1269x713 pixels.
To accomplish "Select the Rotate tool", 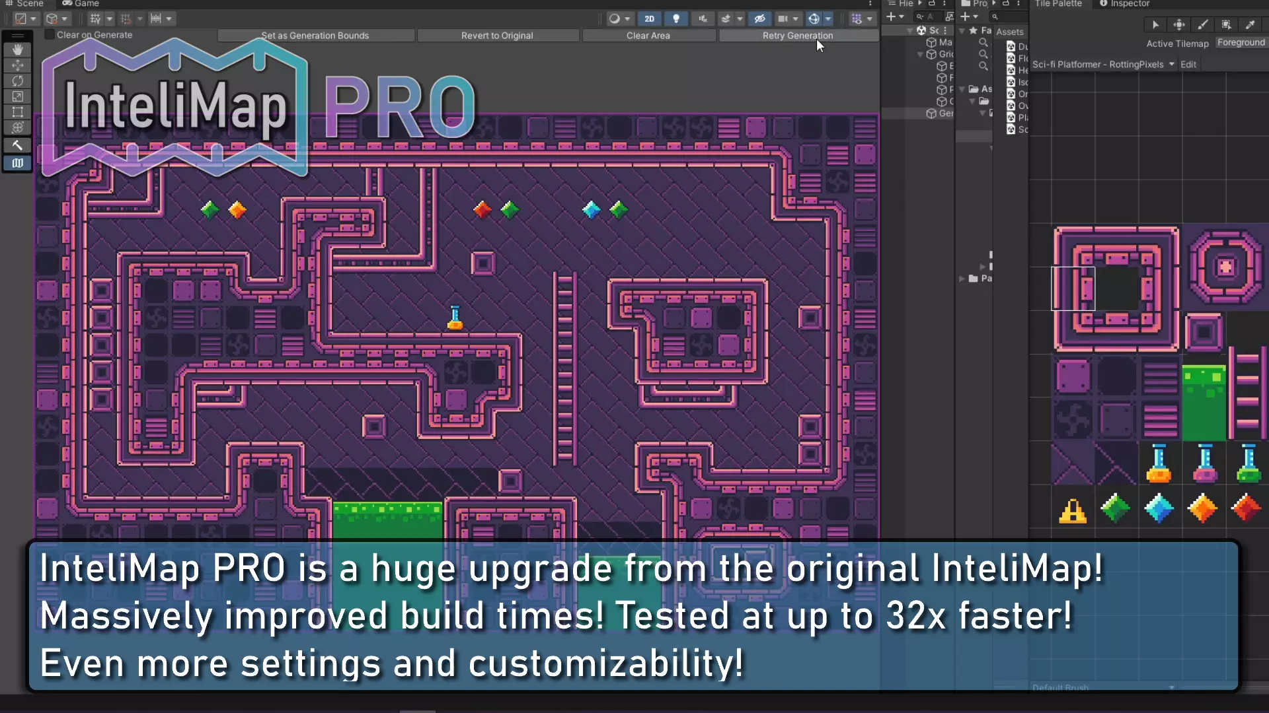I will [18, 81].
